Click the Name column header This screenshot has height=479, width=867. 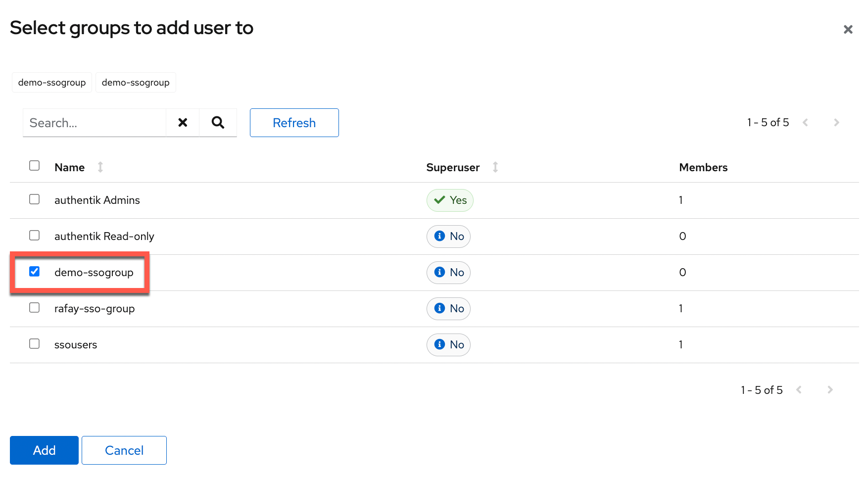click(x=70, y=167)
